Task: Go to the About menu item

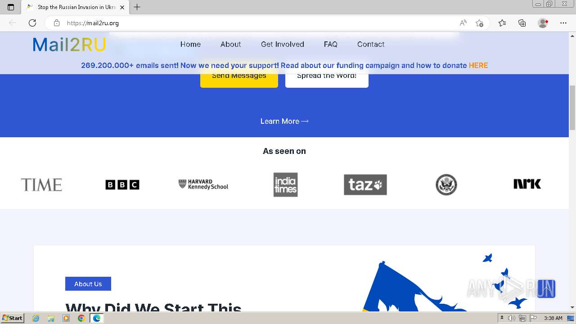Action: [x=230, y=44]
